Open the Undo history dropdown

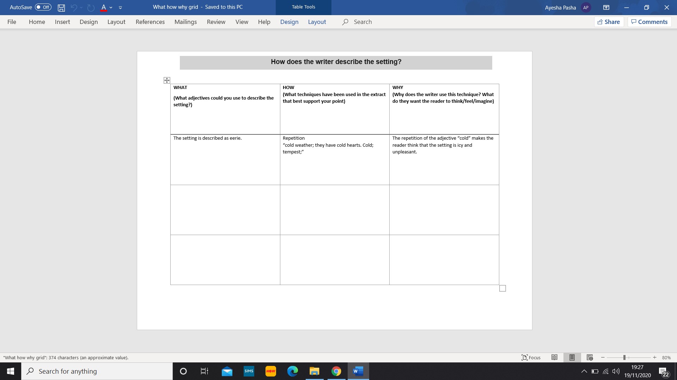click(x=81, y=7)
